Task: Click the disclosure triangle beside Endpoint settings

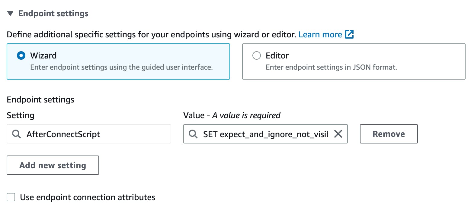Action: point(10,13)
